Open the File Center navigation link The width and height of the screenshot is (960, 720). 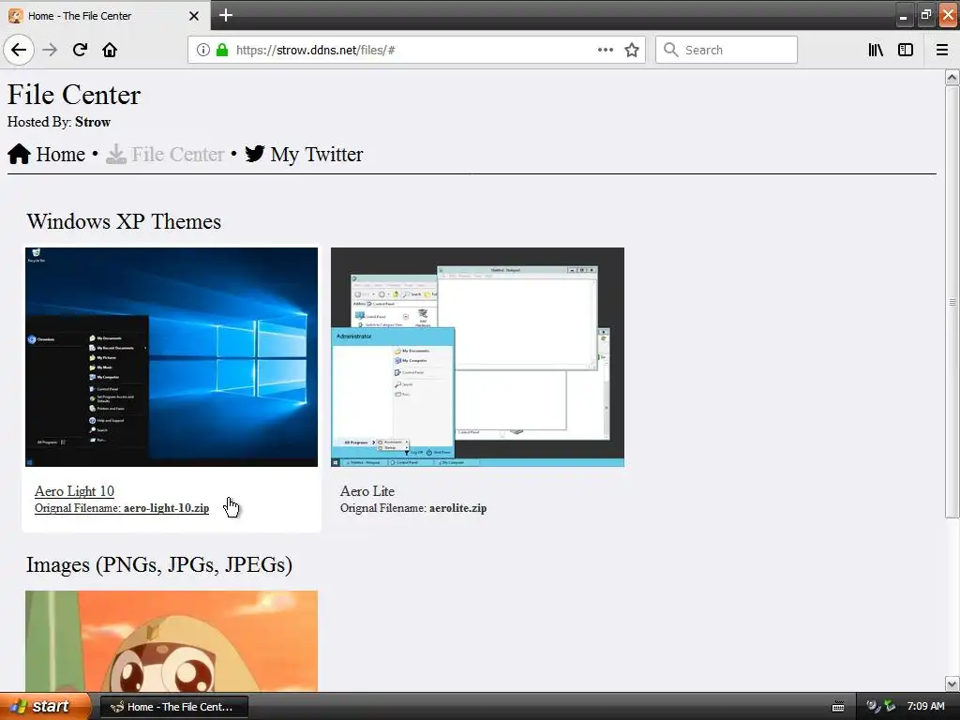pyautogui.click(x=177, y=155)
